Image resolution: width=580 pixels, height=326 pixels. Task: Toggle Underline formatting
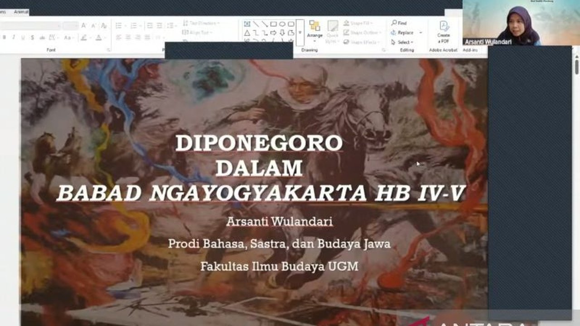[x=23, y=37]
